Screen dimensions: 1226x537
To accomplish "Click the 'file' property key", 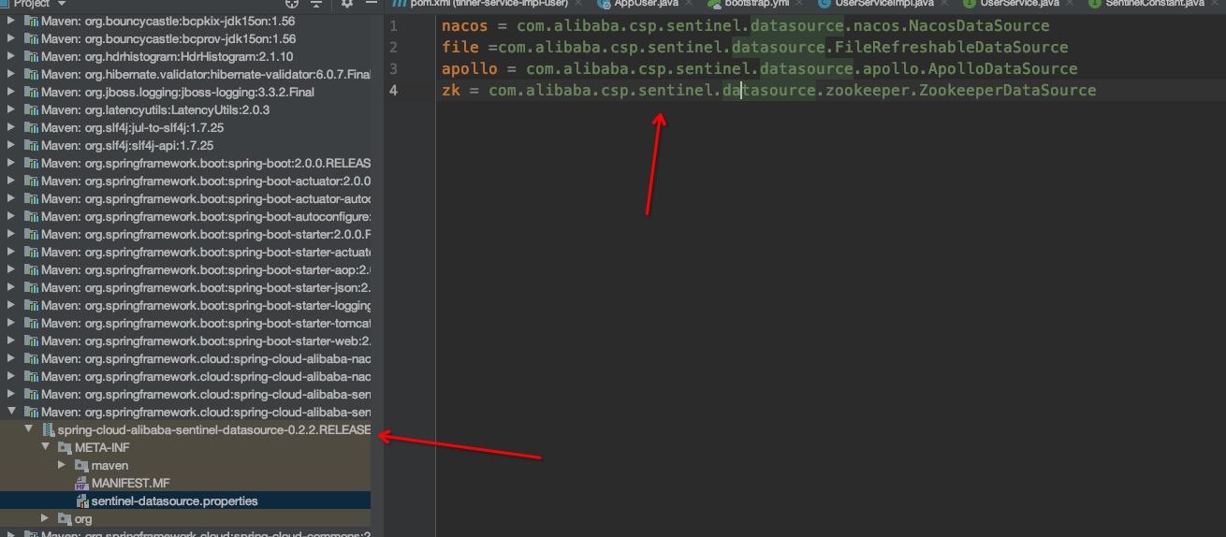I will pyautogui.click(x=460, y=48).
